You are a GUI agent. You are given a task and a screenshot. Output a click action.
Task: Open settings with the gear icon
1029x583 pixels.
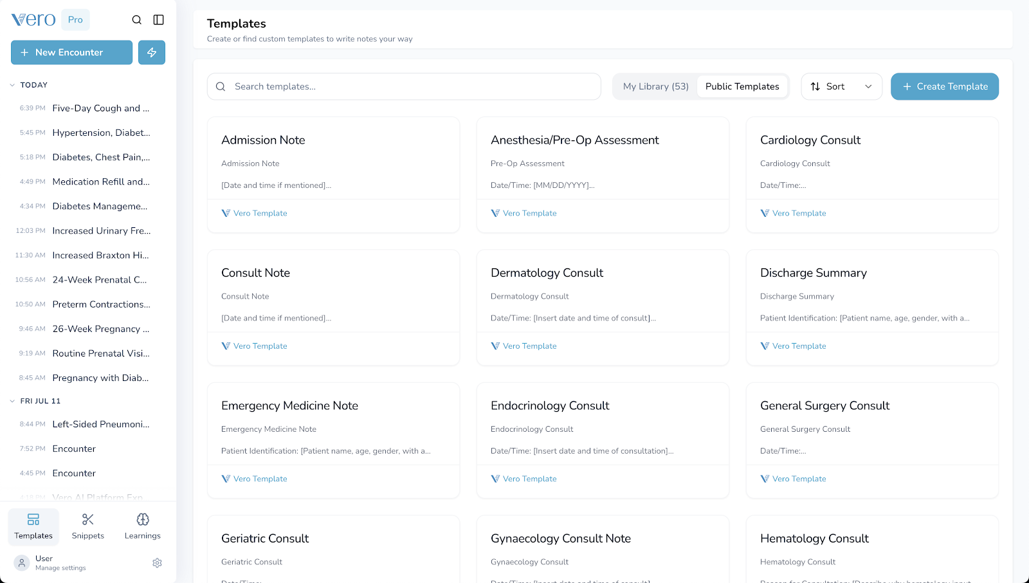pos(157,562)
